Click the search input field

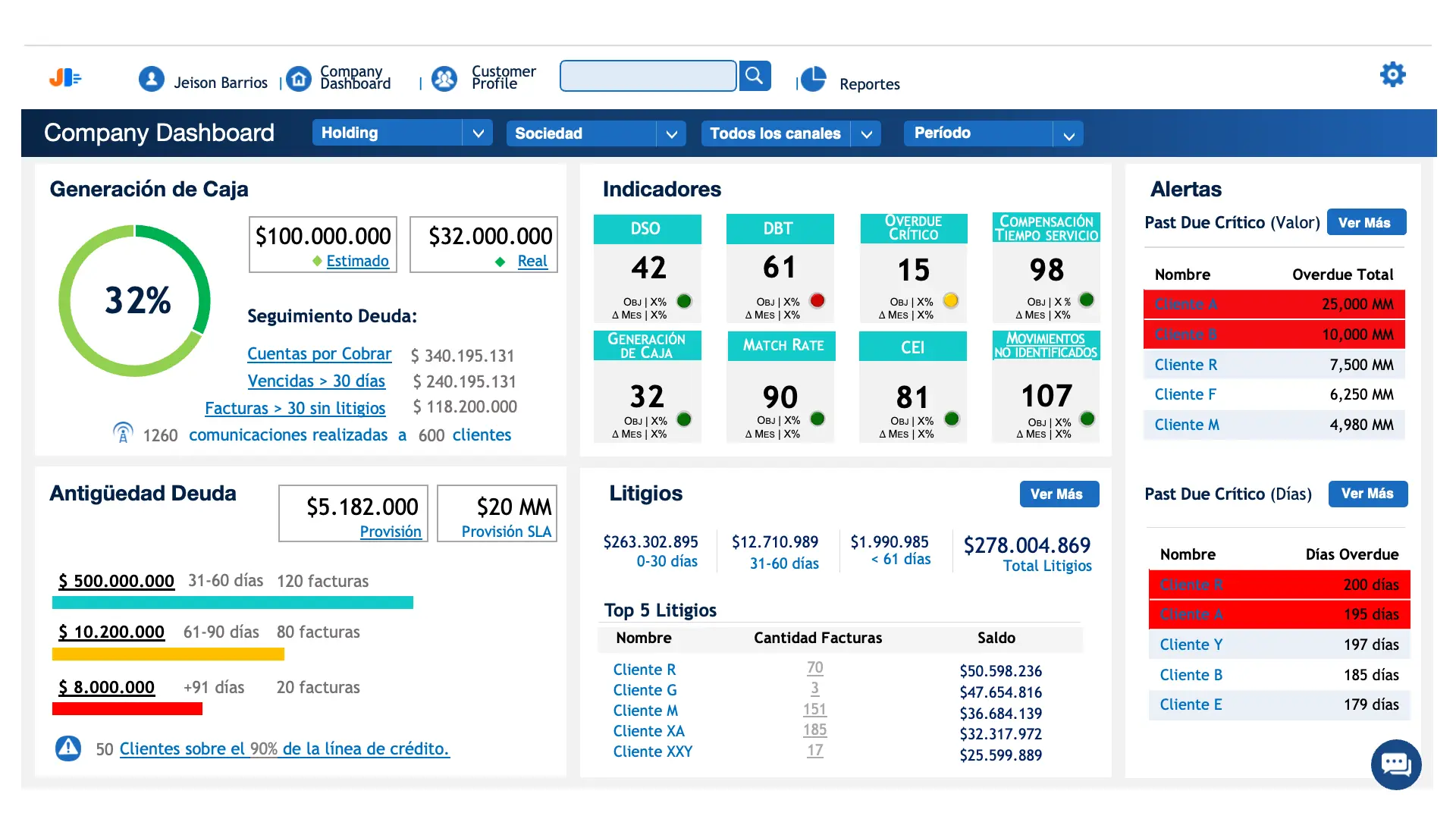click(648, 76)
